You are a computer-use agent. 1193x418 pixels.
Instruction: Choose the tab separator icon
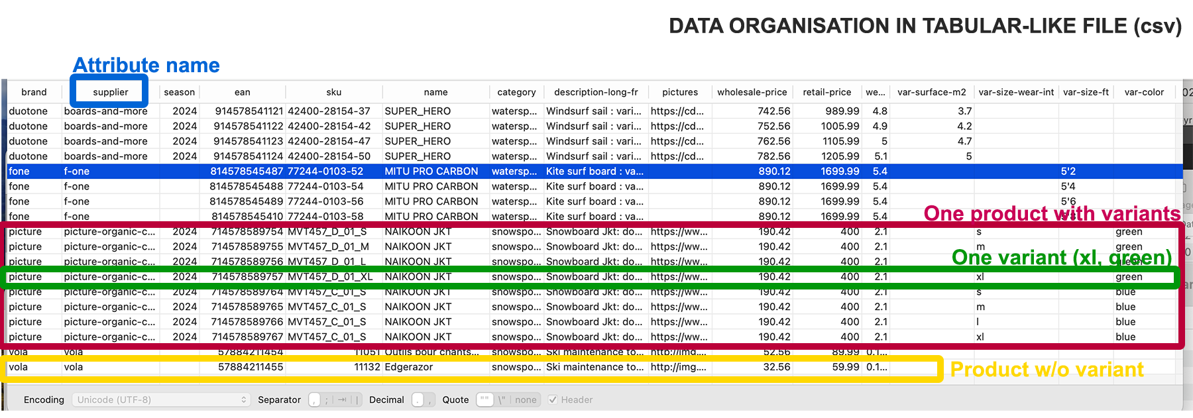click(342, 400)
